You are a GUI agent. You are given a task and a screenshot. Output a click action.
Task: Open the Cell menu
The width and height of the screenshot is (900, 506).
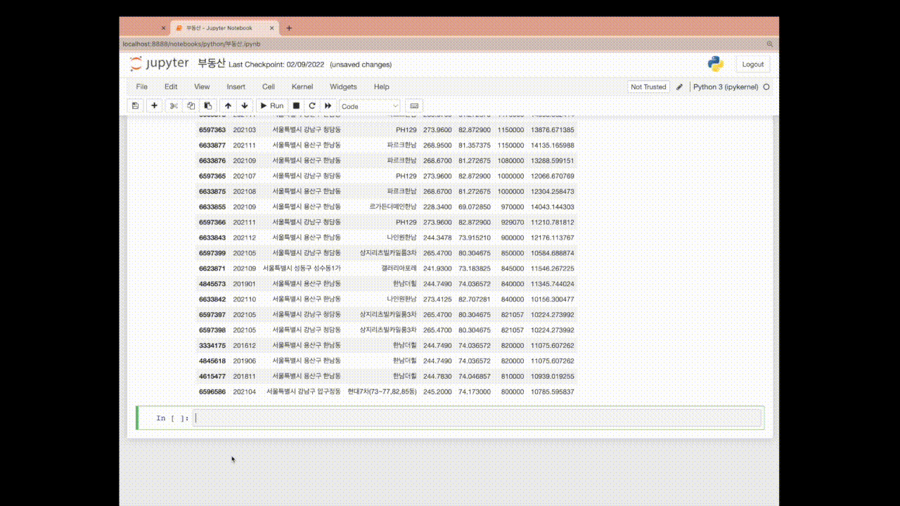269,86
